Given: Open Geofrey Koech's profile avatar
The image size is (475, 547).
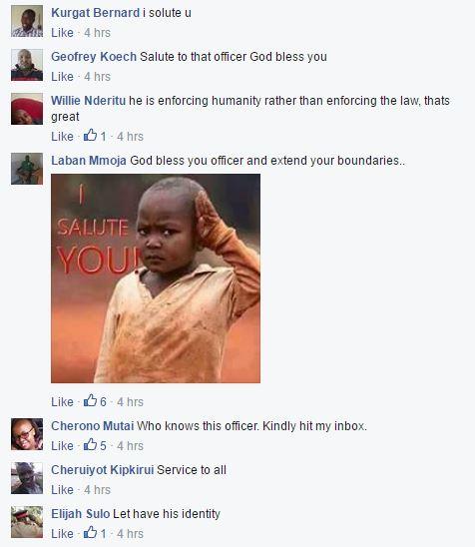Looking at the screenshot, I should (x=27, y=65).
